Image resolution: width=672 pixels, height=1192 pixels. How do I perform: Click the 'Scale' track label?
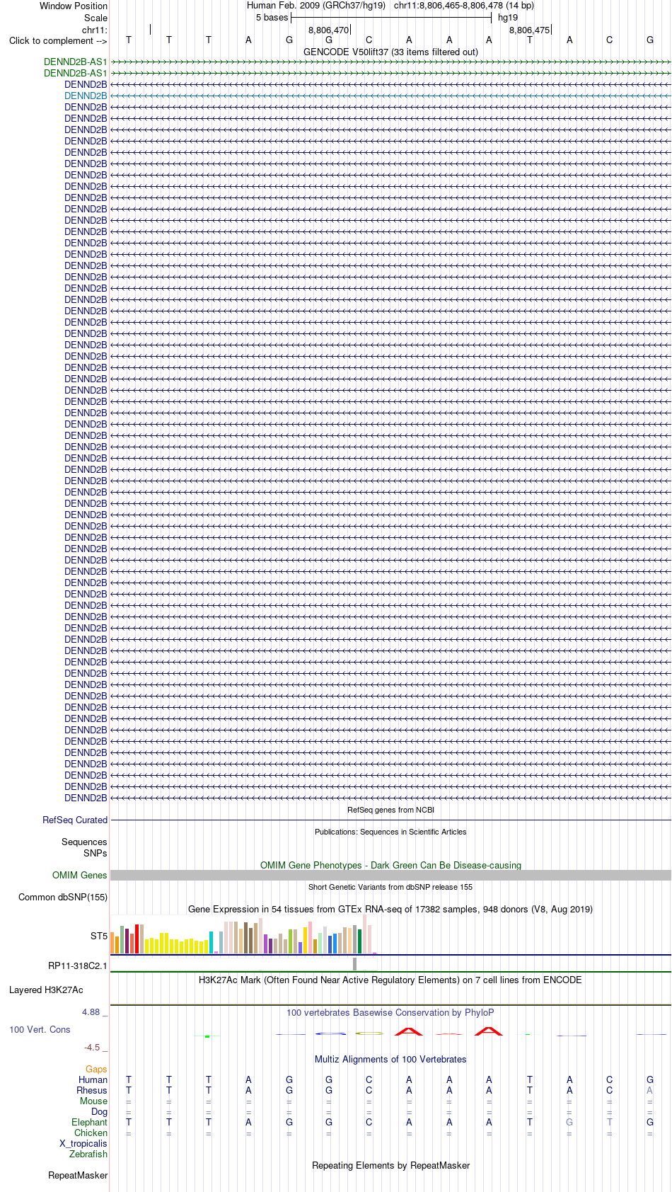coord(95,18)
